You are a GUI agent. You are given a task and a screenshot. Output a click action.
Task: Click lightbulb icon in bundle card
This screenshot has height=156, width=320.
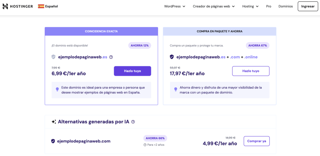click(x=176, y=89)
